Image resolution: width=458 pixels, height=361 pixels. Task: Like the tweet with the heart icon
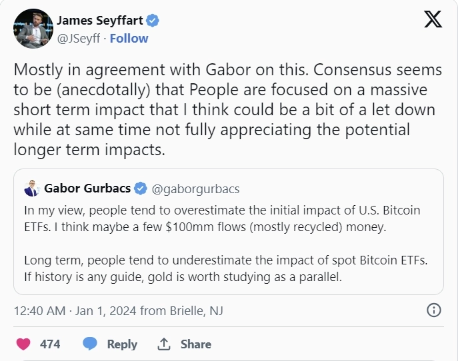coord(23,344)
